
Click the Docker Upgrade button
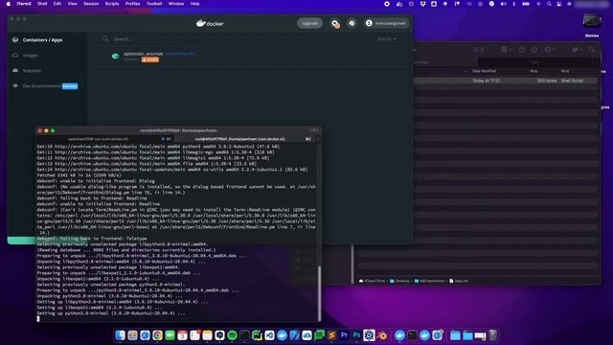click(x=309, y=23)
